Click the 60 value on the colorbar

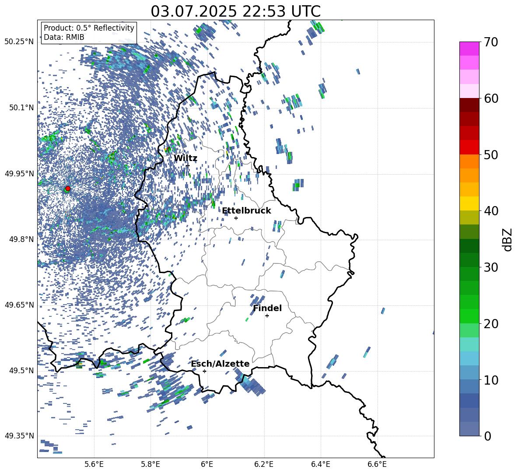coord(491,98)
